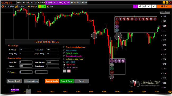The width and height of the screenshot is (172, 96).
Task: Open the Clouds 10/100/1/10 header tab
Action: click(x=58, y=3)
